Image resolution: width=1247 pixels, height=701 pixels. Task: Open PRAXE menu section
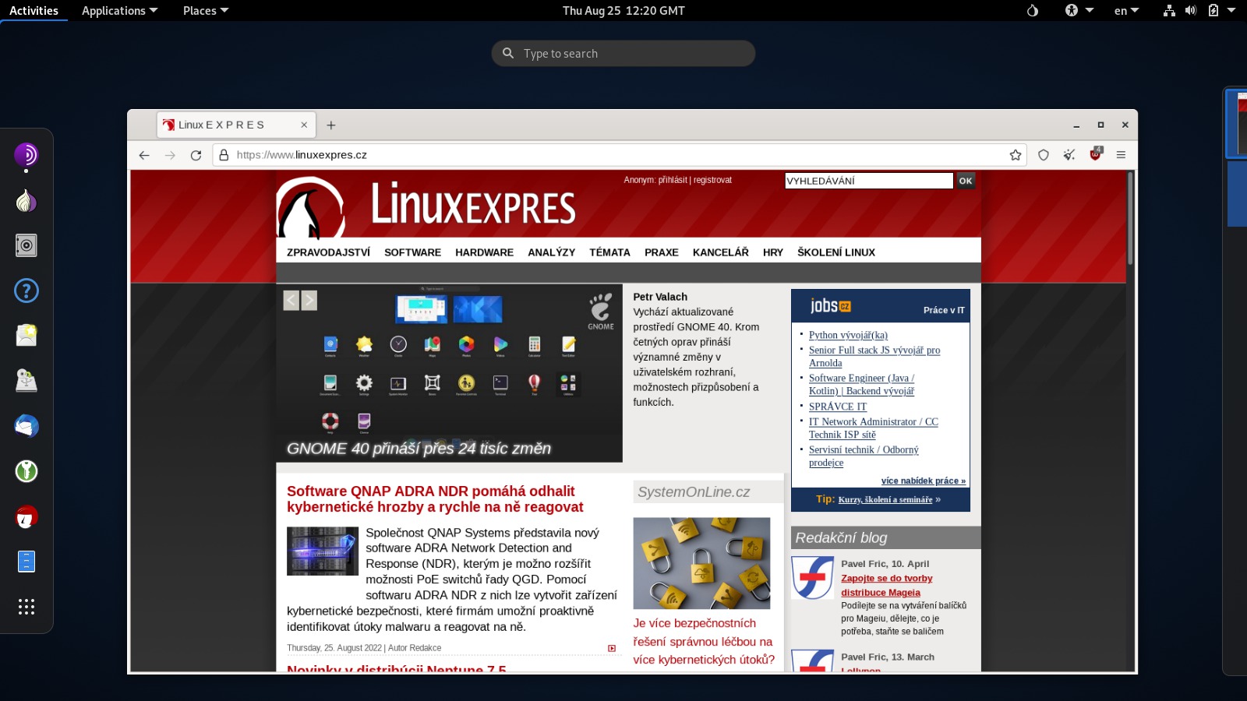[661, 252]
